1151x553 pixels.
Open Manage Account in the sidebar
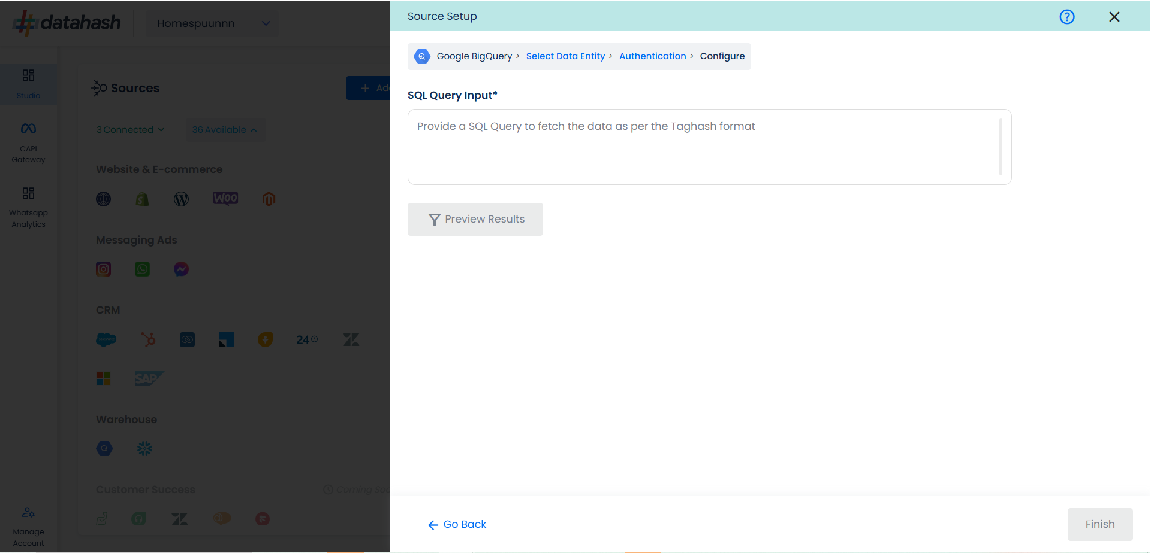point(28,527)
